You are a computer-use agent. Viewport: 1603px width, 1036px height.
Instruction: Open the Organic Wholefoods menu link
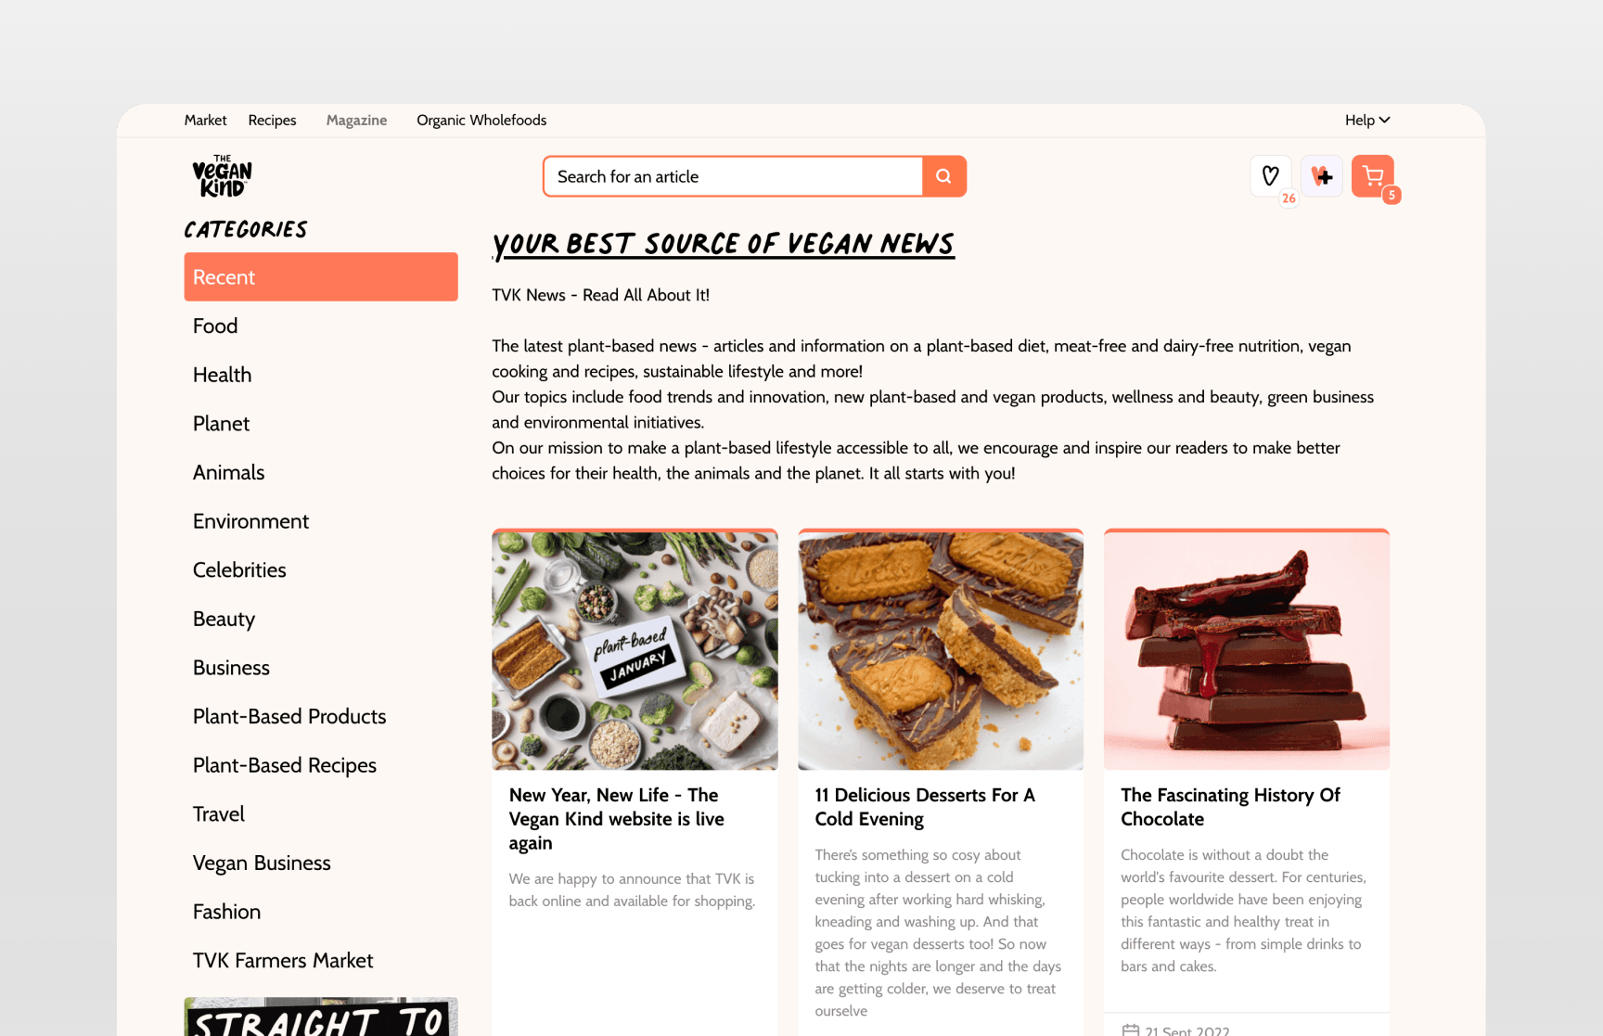[481, 120]
